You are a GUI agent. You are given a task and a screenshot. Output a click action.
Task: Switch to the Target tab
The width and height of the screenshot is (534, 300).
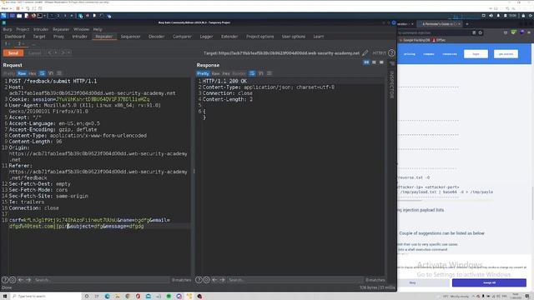click(x=39, y=37)
